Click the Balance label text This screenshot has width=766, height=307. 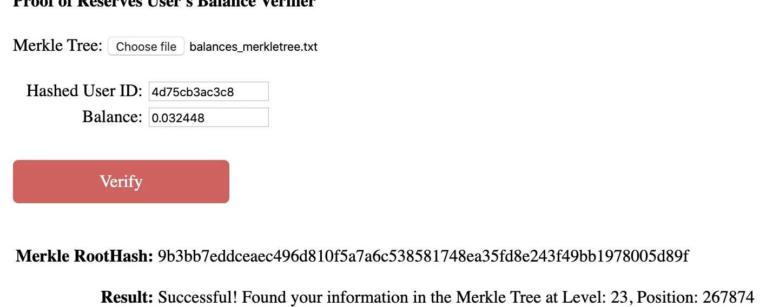[x=113, y=117]
